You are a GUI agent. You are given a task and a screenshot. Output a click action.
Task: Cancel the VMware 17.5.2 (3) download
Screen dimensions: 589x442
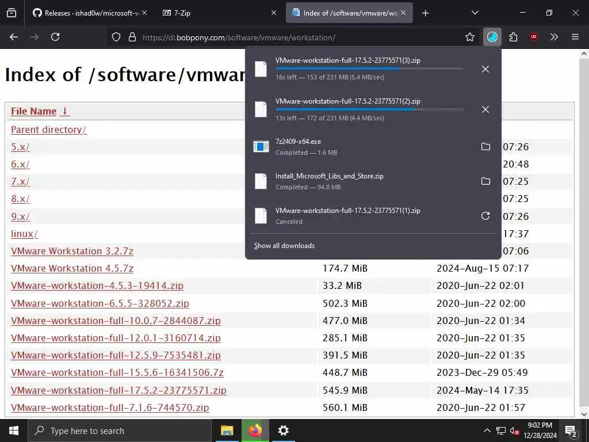tap(485, 69)
